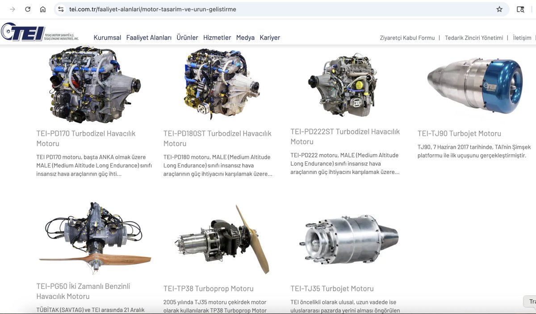Open TEI-TJ90 Turbojet Motoru title

click(459, 133)
